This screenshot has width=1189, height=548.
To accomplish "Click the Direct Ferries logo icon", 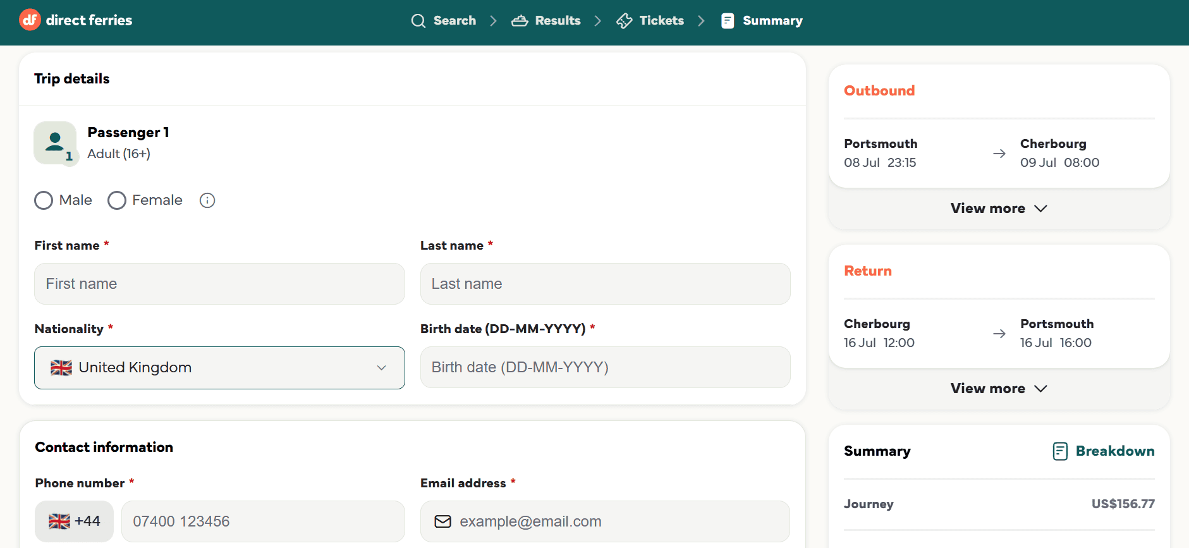I will pyautogui.click(x=30, y=20).
